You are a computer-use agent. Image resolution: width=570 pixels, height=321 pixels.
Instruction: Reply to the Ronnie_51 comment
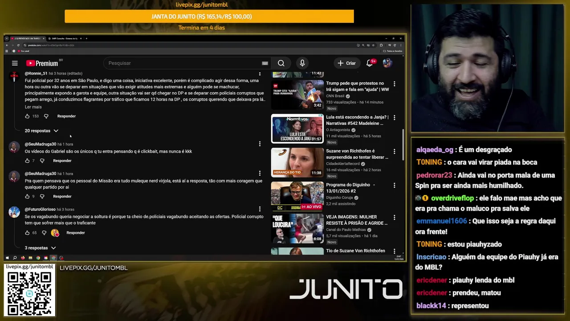pos(66,116)
